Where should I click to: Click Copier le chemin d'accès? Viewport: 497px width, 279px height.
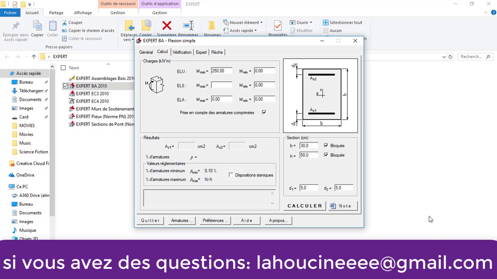[x=88, y=31]
